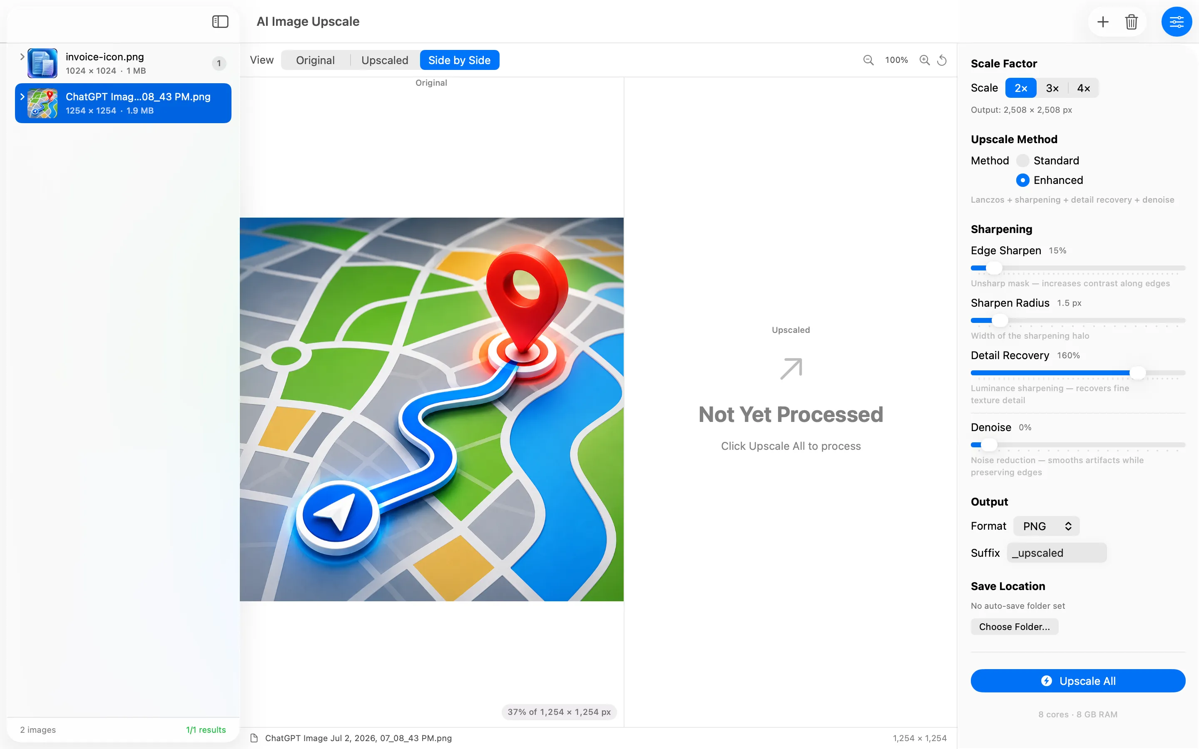Click the arrow icon above Not Yet Processed
The image size is (1199, 749).
791,369
